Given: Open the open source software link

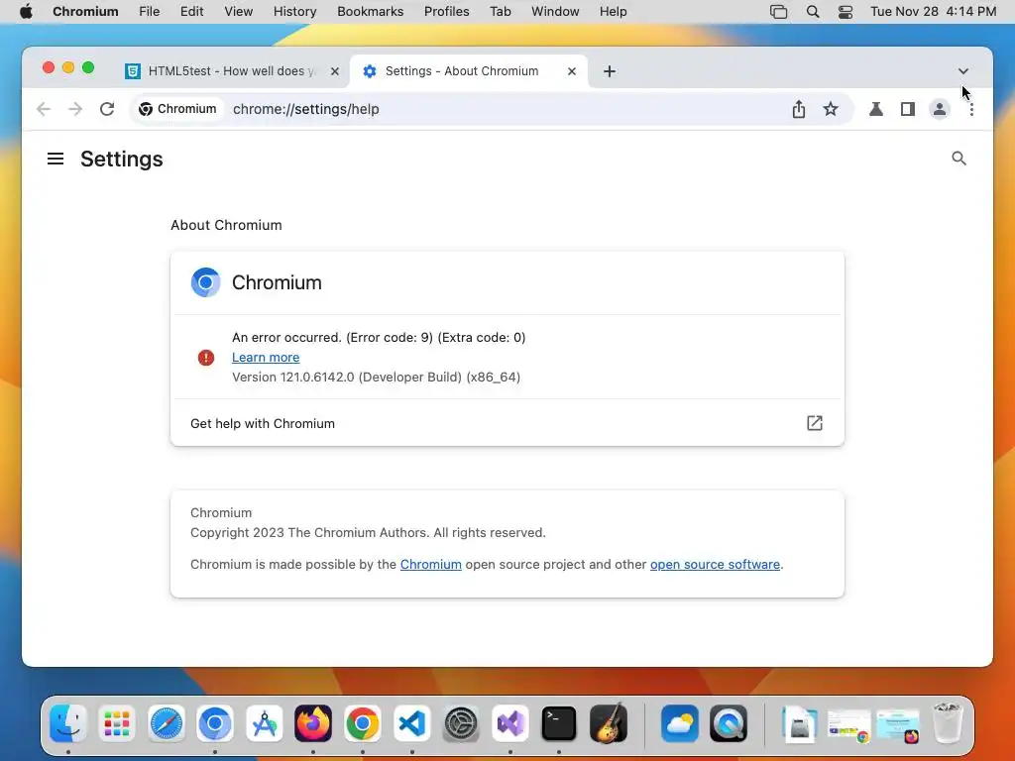Looking at the screenshot, I should tap(715, 564).
